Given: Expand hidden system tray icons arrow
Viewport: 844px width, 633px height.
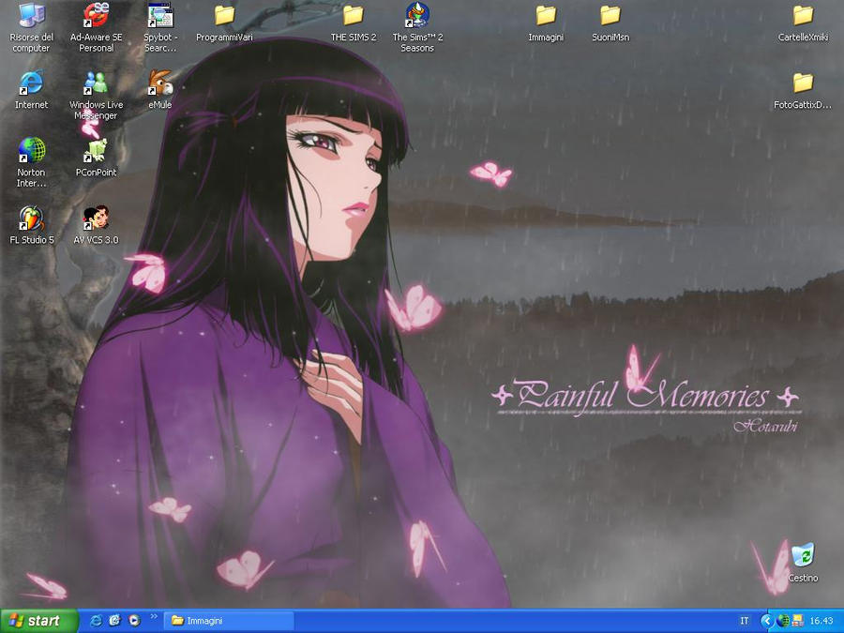Looking at the screenshot, I should coord(766,621).
